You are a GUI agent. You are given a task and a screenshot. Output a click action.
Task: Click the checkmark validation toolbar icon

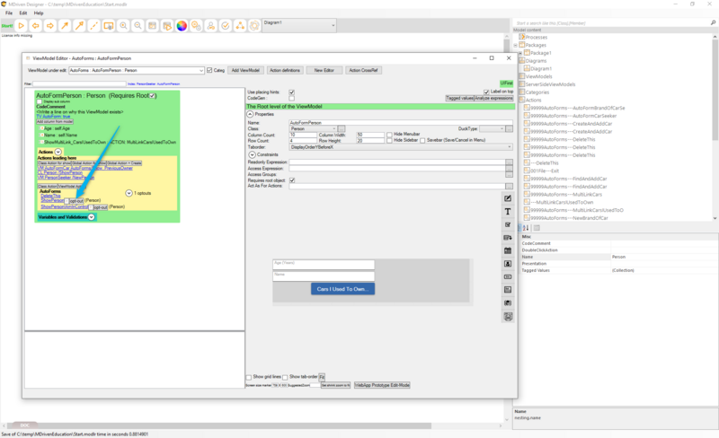tap(225, 26)
